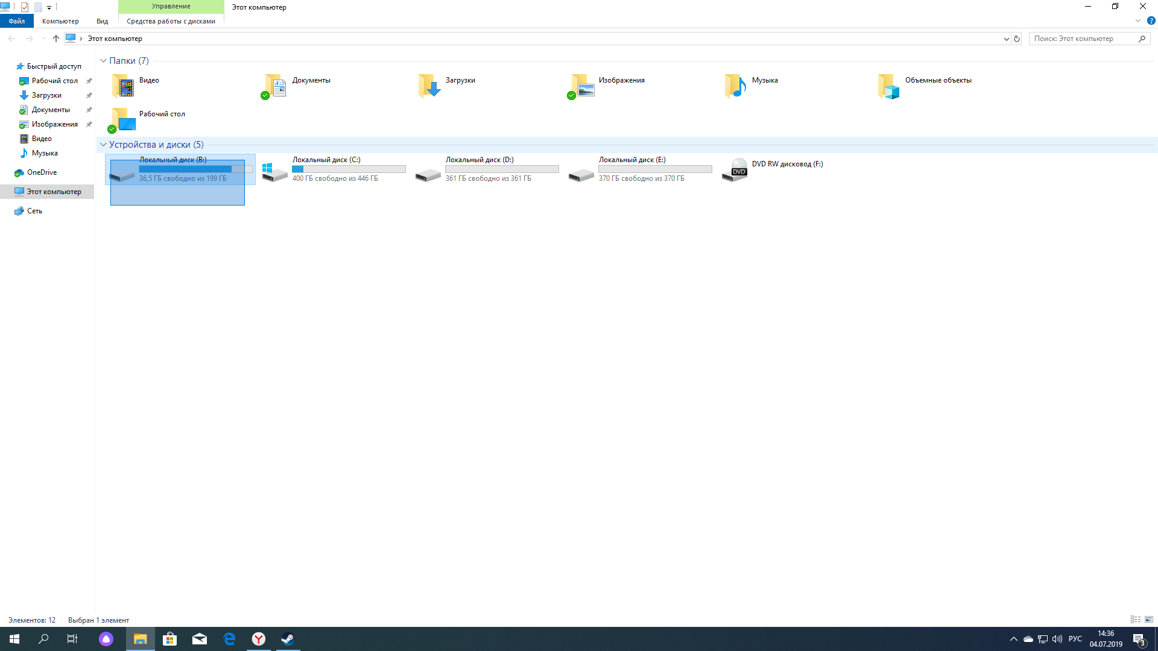Image resolution: width=1158 pixels, height=651 pixels.
Task: Open the volume control tray icon
Action: coord(1057,639)
